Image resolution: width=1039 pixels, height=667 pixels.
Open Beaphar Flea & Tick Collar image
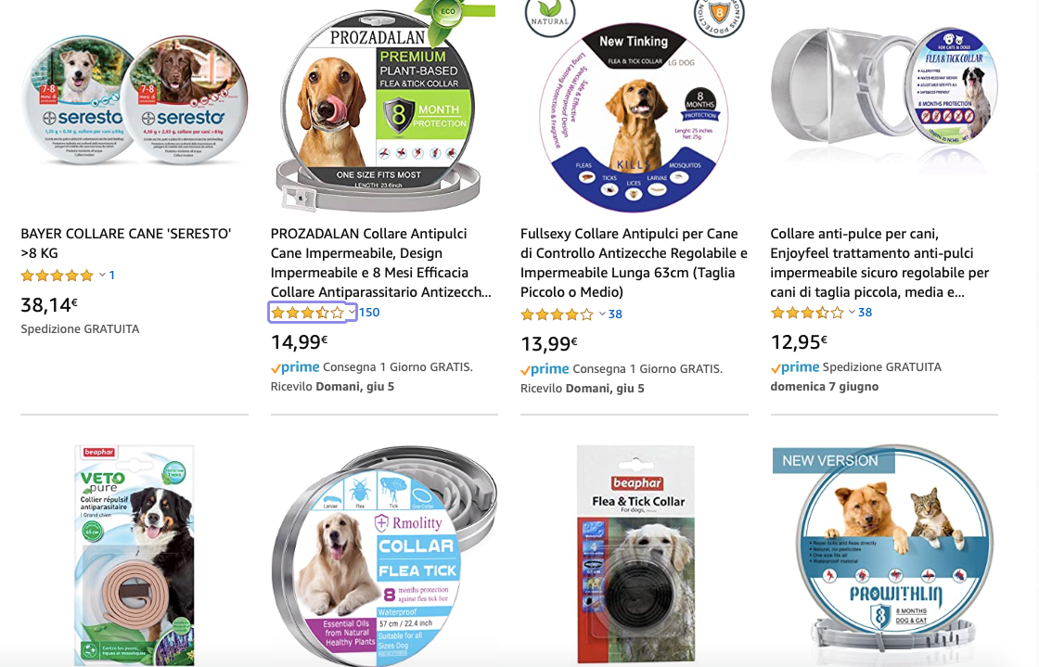(x=635, y=554)
